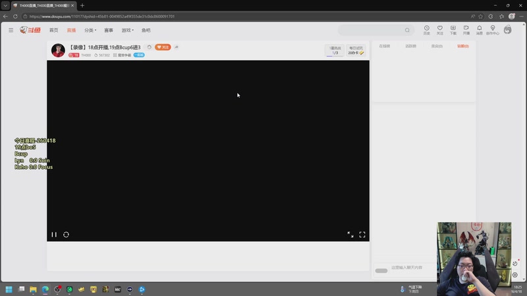
Task: Click the search magnifier icon
Action: point(407,30)
